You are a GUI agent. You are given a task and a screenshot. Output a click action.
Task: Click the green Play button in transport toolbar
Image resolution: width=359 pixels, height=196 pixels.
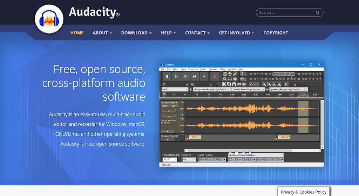click(x=176, y=77)
